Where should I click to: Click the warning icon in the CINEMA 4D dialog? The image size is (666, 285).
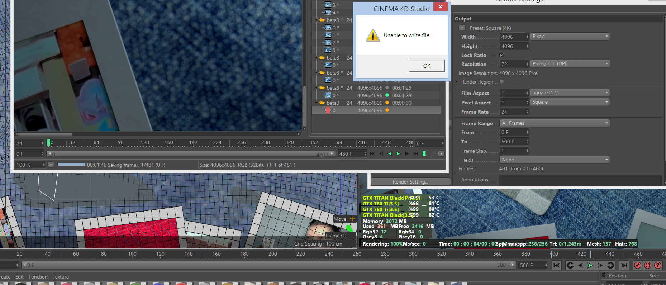(373, 35)
